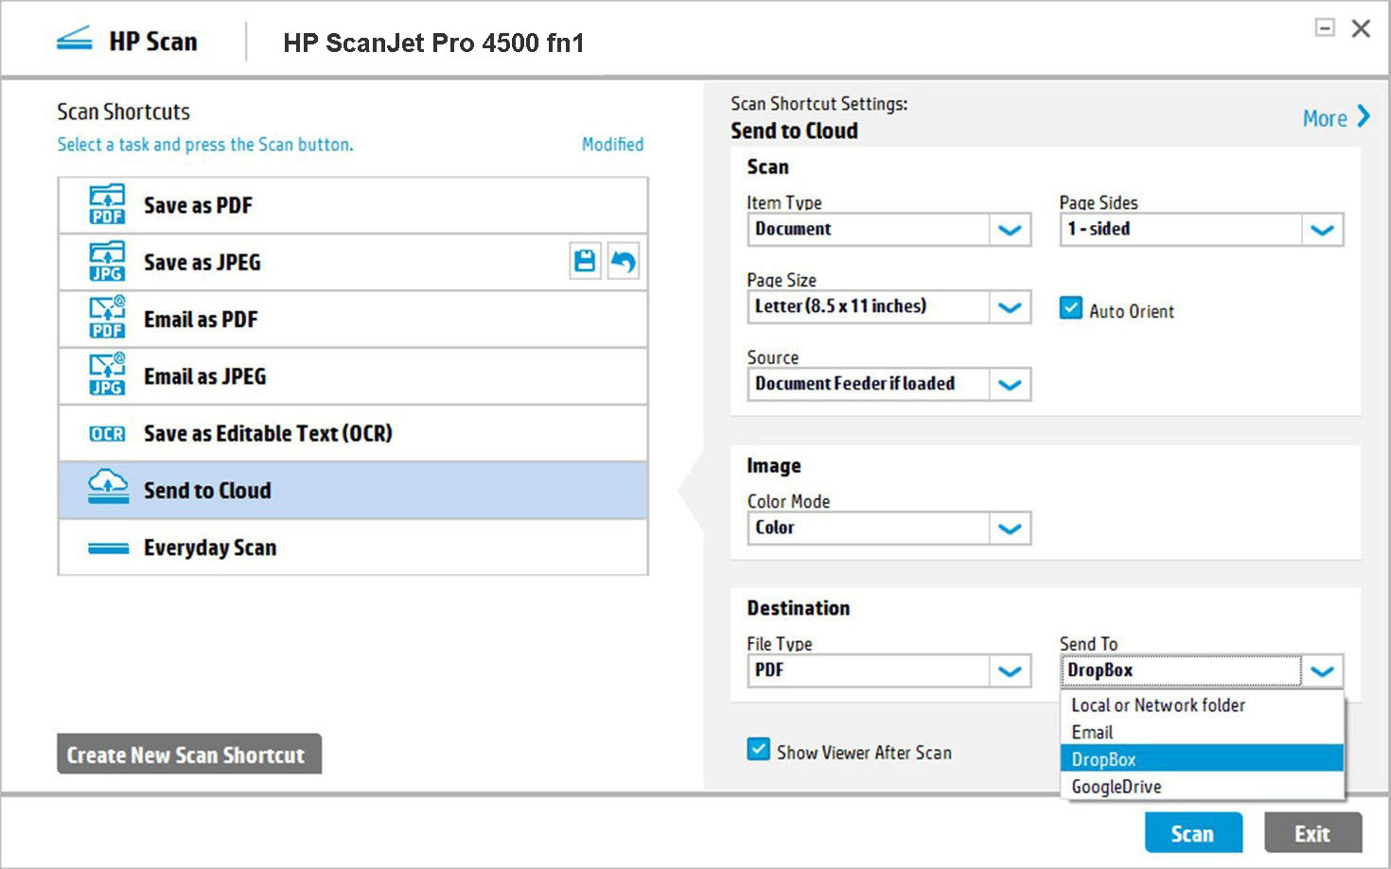1391x869 pixels.
Task: Open the Color Mode dropdown
Action: point(1010,529)
